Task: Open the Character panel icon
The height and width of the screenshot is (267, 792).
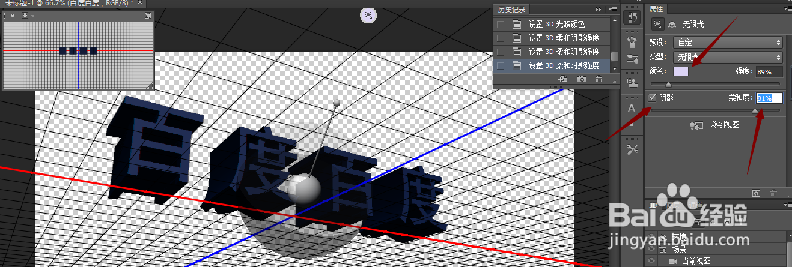Action: point(632,108)
